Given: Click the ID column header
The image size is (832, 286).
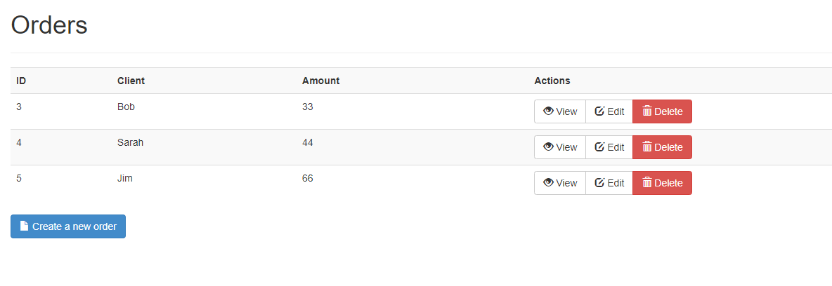Looking at the screenshot, I should coord(21,81).
